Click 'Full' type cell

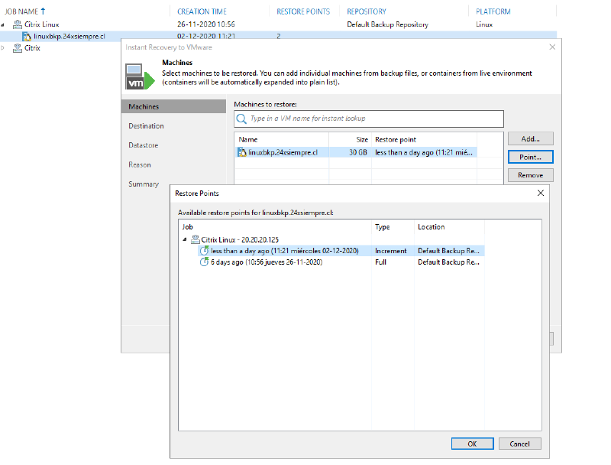tap(380, 262)
